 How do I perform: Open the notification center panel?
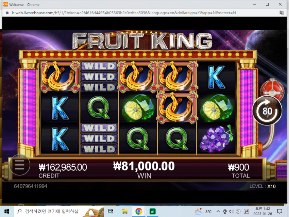click(x=280, y=211)
